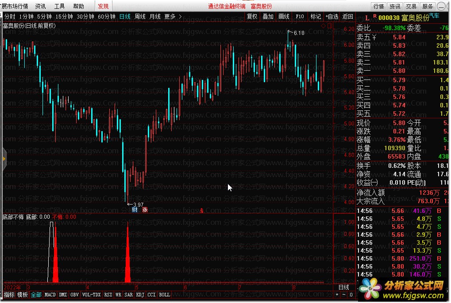Click the 标记 mark button

tap(316, 17)
